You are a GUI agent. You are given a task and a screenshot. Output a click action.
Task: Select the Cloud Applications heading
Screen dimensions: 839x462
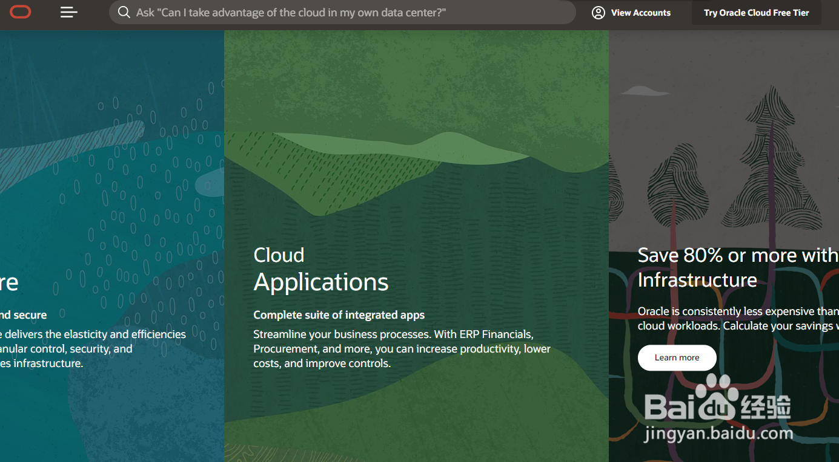click(321, 269)
